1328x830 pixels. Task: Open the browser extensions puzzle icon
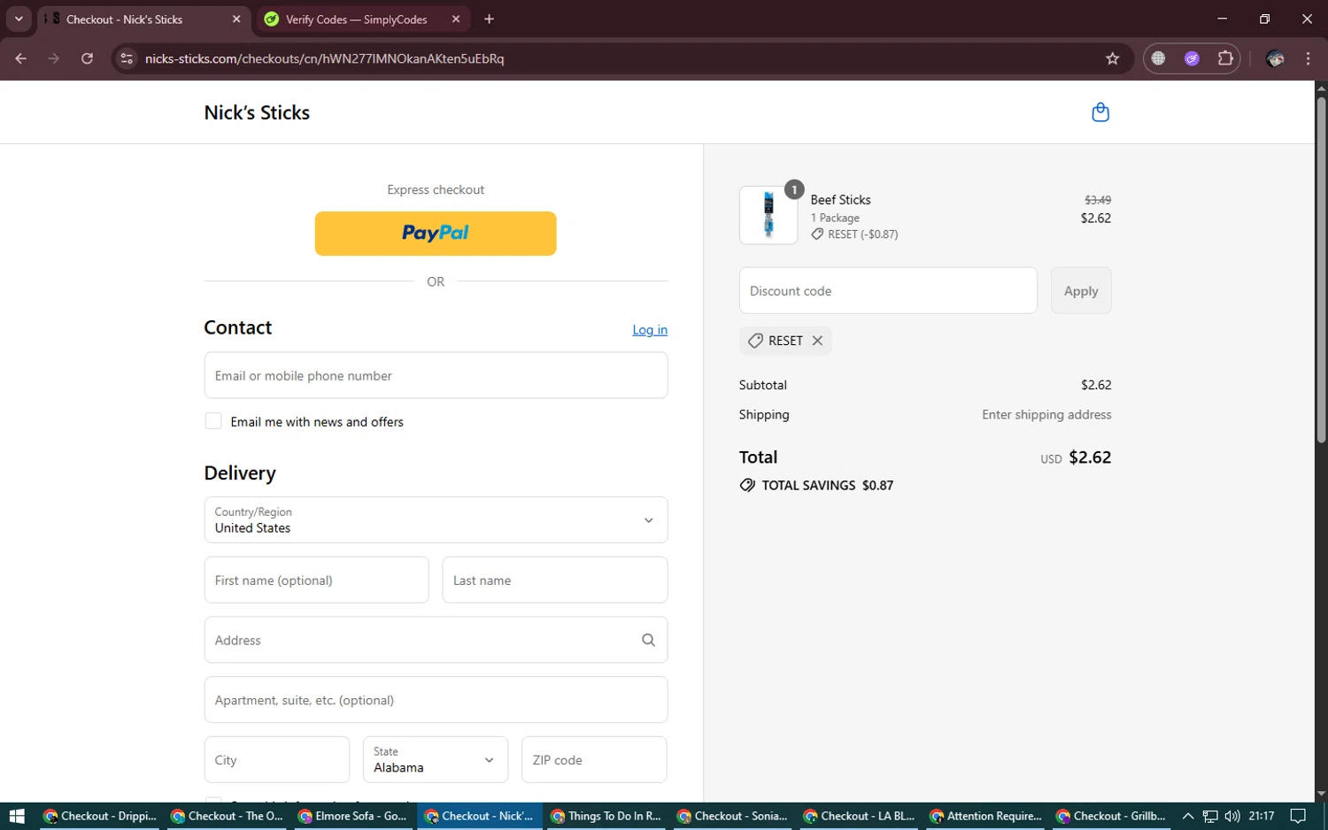[1225, 58]
